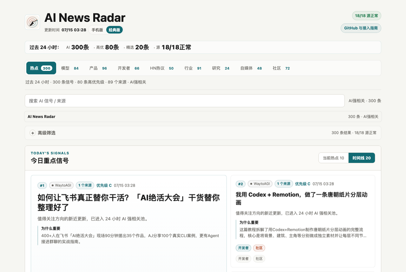This screenshot has width=406, height=272.
Task: Expand the 高级筛选 plus icon
Action: click(33, 133)
